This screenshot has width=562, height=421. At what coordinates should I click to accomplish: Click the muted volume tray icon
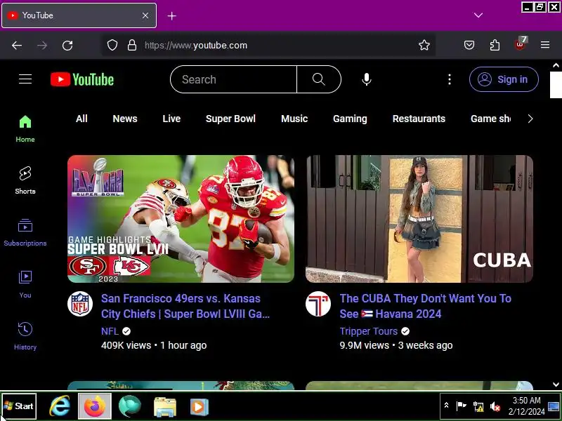point(495,407)
